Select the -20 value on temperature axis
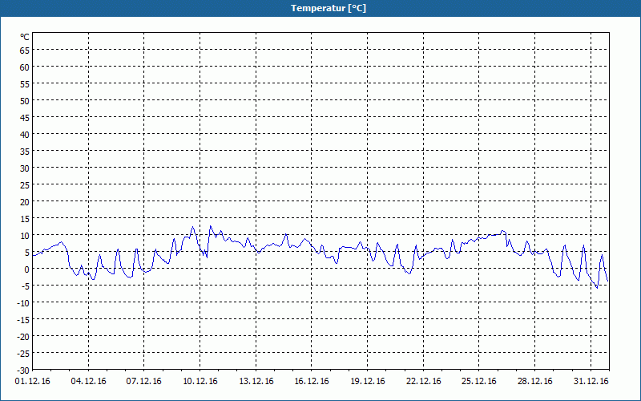Viewport: 641px width, 401px height. tap(23, 336)
